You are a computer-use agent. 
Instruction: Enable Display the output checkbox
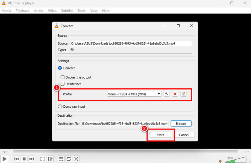62,77
